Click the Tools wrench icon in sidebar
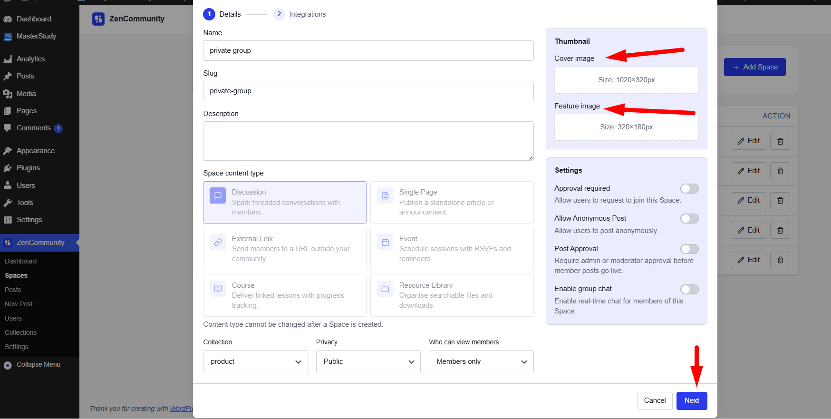Screen dimensions: 831x419 tap(8, 203)
